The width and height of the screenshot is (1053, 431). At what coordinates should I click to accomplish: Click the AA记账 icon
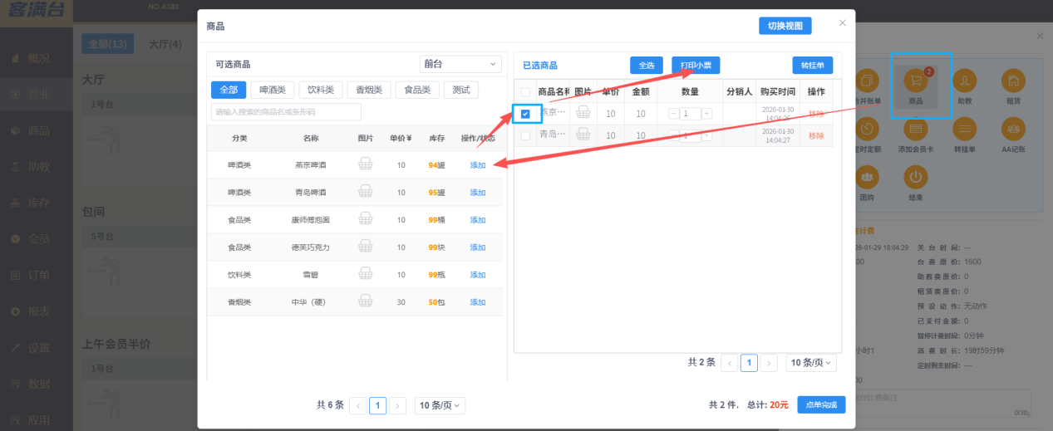tap(1012, 128)
